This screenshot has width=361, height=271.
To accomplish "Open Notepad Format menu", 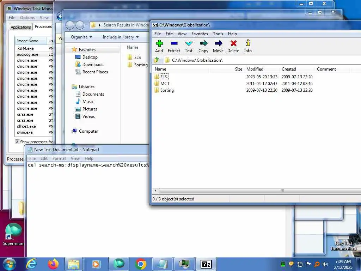I will 59,158.
